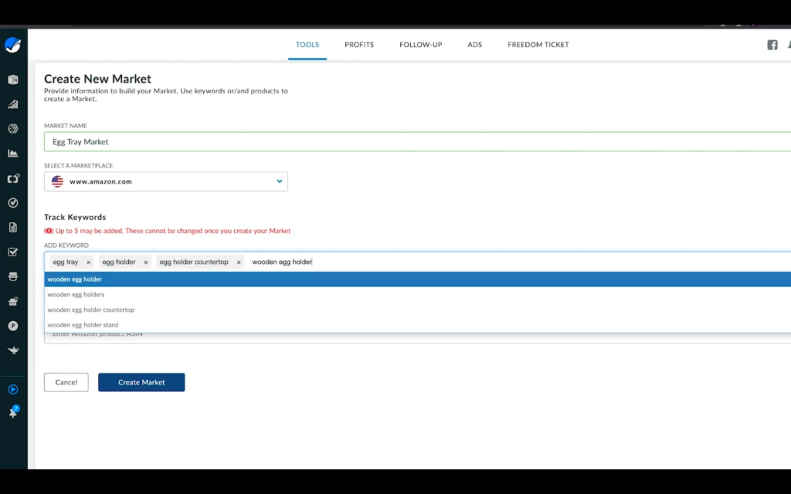Click the Create Market button
This screenshot has height=494, width=791.
tap(141, 382)
